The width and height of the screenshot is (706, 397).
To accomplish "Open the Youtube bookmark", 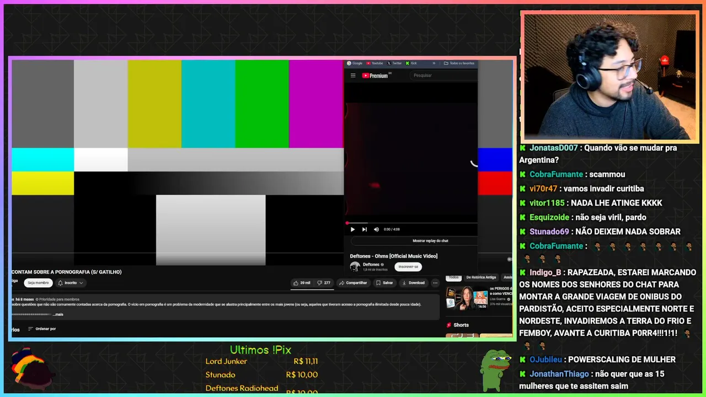I will pyautogui.click(x=375, y=63).
